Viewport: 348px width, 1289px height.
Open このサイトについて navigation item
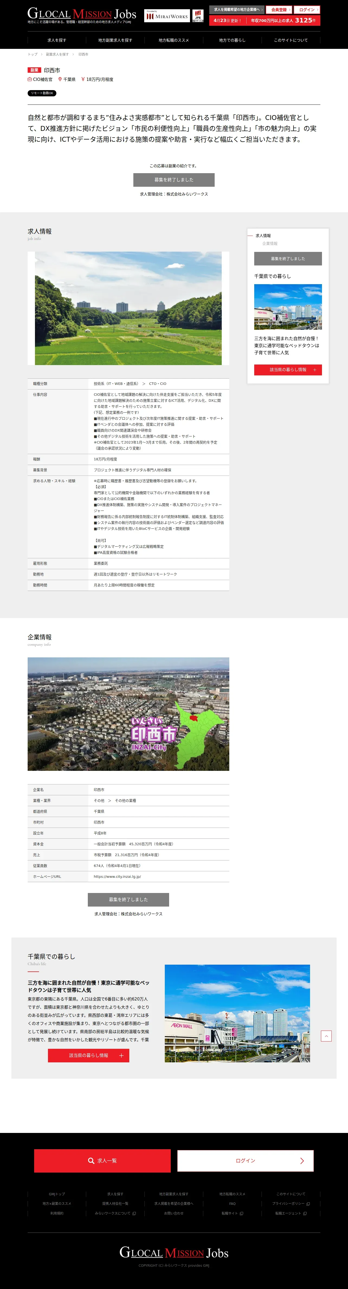pos(291,40)
